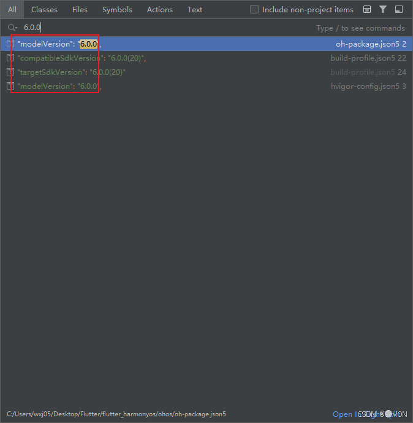Enable Include non-project items checkbox
Viewport: 413px width, 423px height.
[x=254, y=9]
